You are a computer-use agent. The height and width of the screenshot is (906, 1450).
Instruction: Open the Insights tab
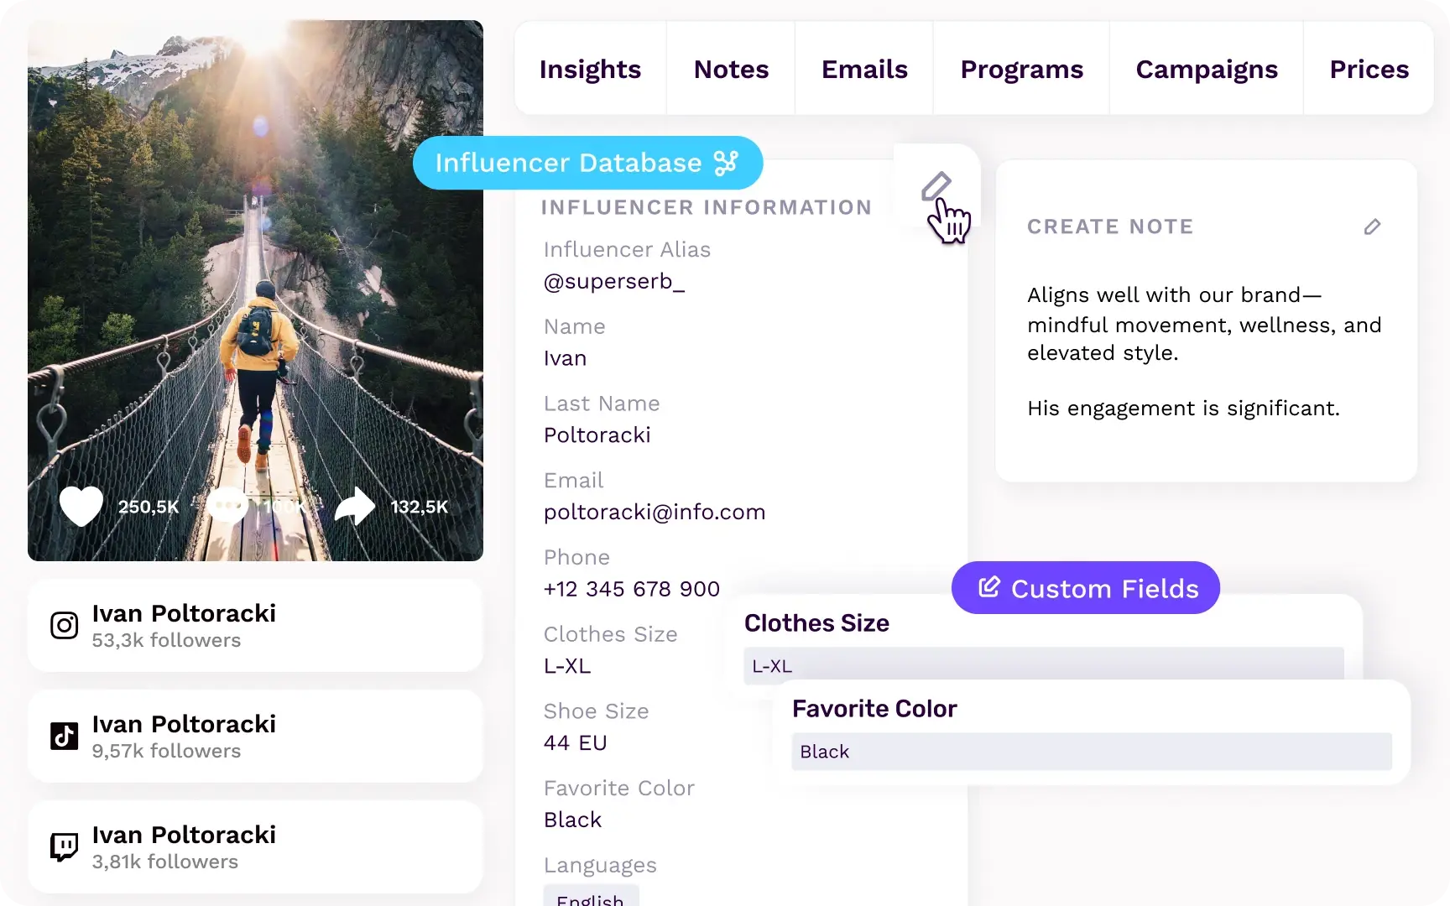(590, 69)
